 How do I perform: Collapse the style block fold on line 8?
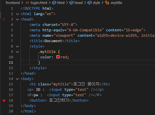click(17, 46)
